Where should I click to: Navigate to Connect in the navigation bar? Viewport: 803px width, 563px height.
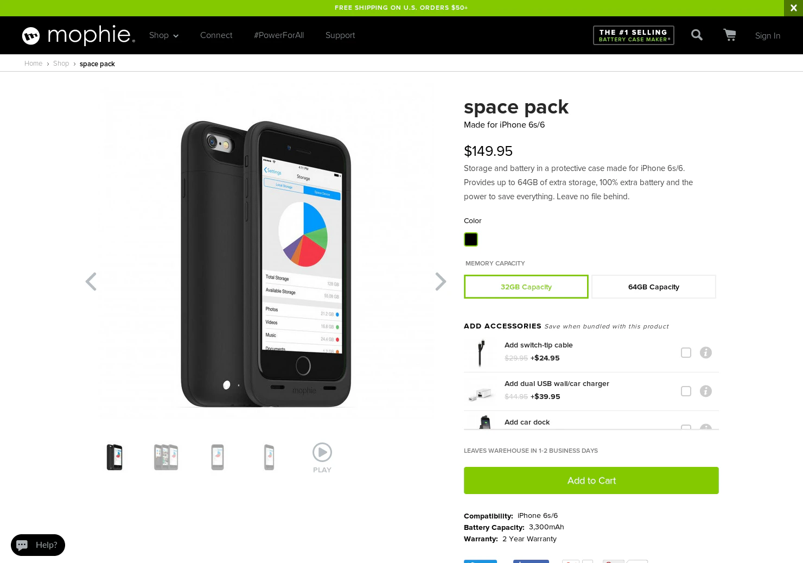point(216,35)
